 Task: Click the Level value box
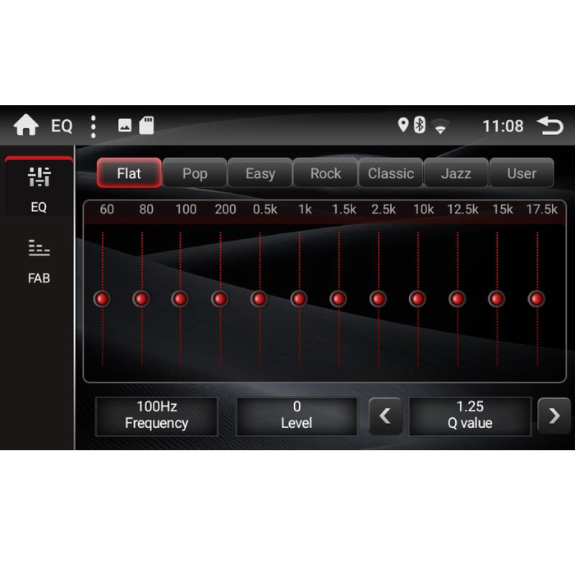pyautogui.click(x=297, y=416)
